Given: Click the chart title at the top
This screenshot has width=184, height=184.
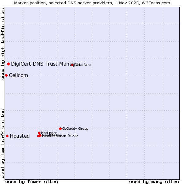Looking at the screenshot, I should coord(92,3).
